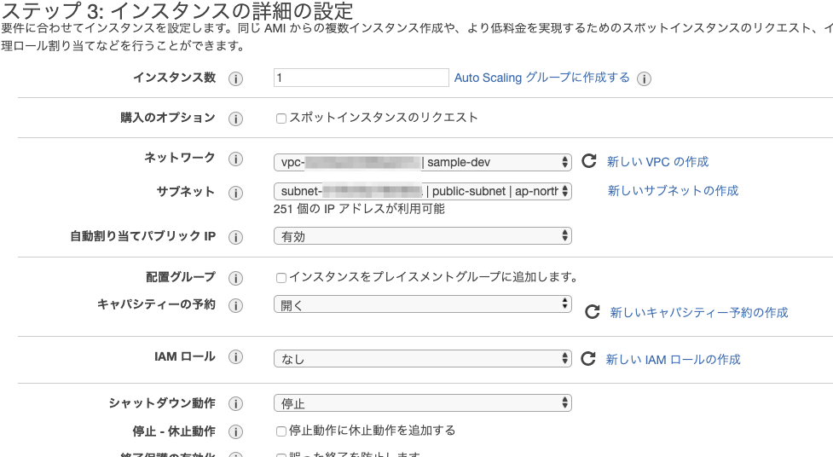Viewport: 833px width, 457px height.
Task: Refresh the VPC network list
Action: (588, 161)
